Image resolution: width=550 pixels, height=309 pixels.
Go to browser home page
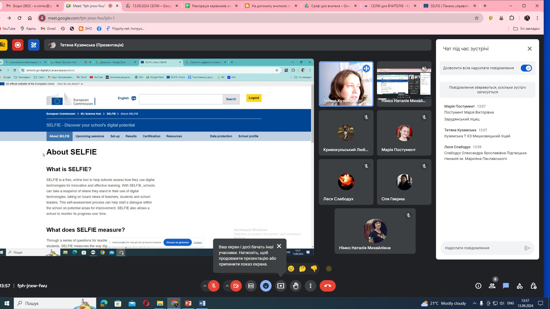click(30, 18)
